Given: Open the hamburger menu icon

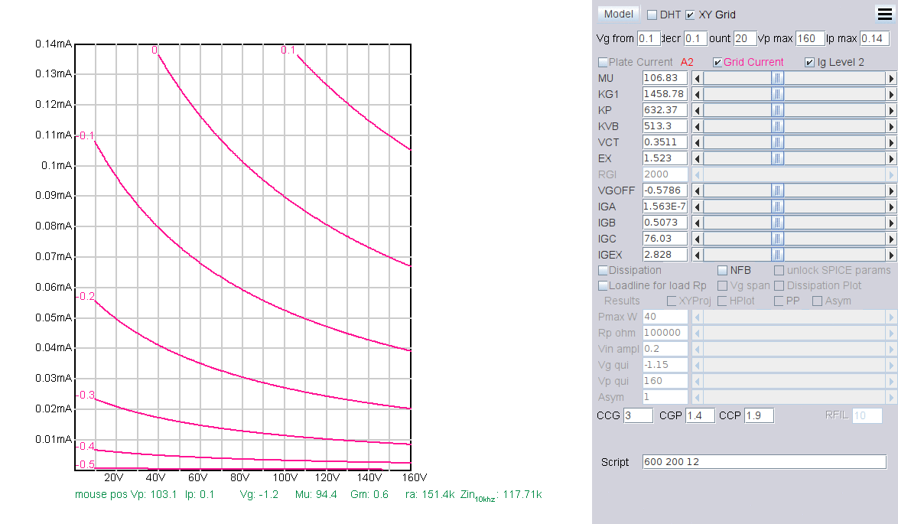Looking at the screenshot, I should tap(884, 14).
